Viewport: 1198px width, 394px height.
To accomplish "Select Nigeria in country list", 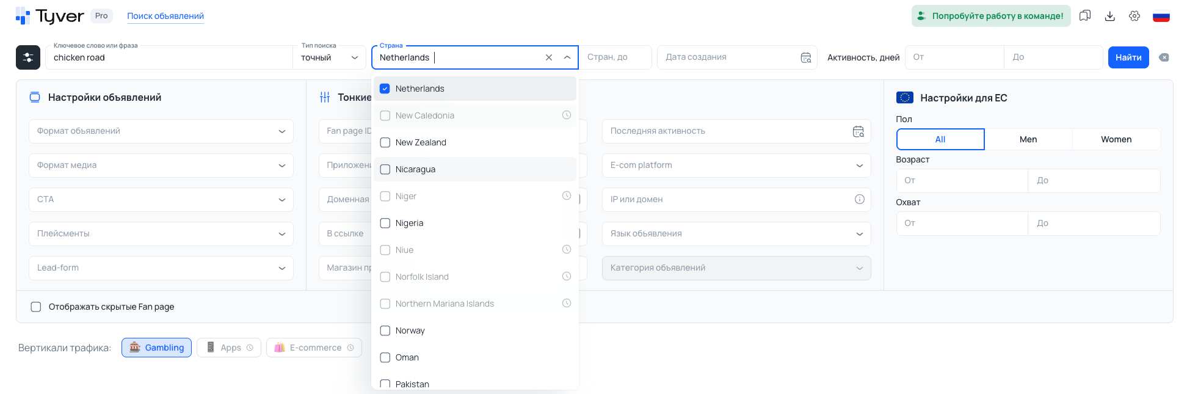I will click(x=474, y=223).
